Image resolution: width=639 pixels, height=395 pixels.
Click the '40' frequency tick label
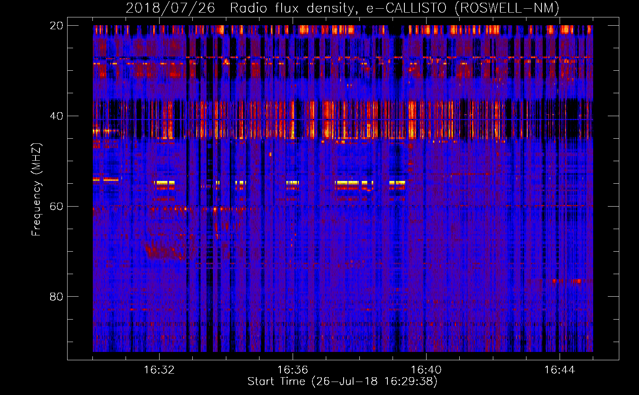pos(56,116)
